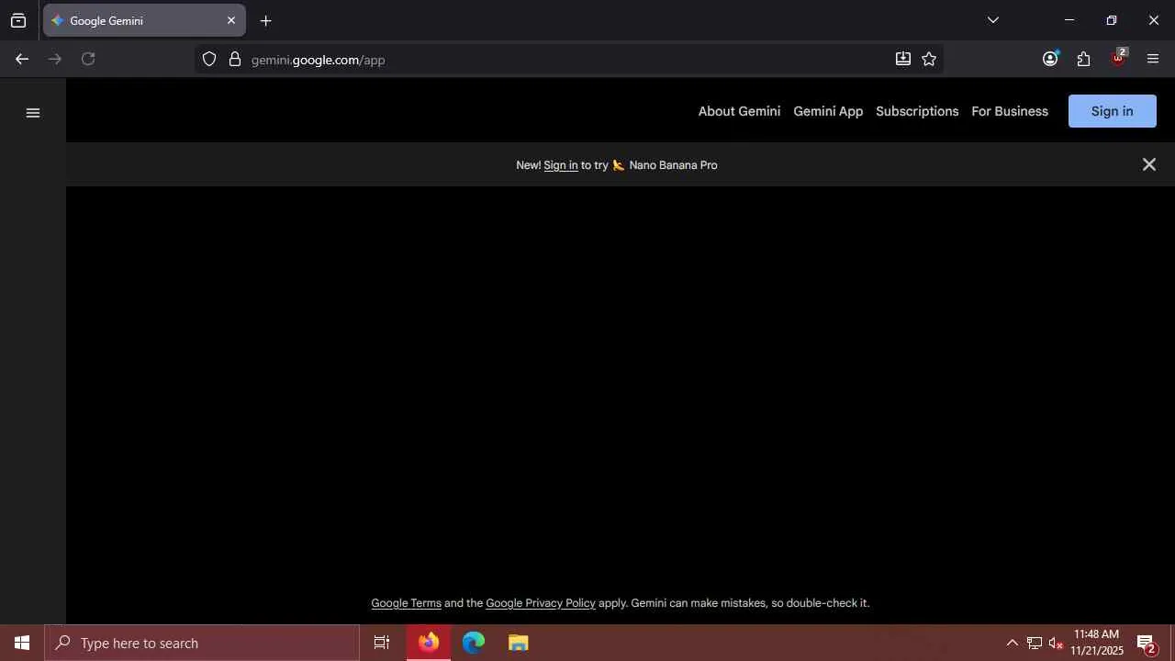Image resolution: width=1175 pixels, height=661 pixels.
Task: Select the Google Gemini tab
Action: pos(144,20)
